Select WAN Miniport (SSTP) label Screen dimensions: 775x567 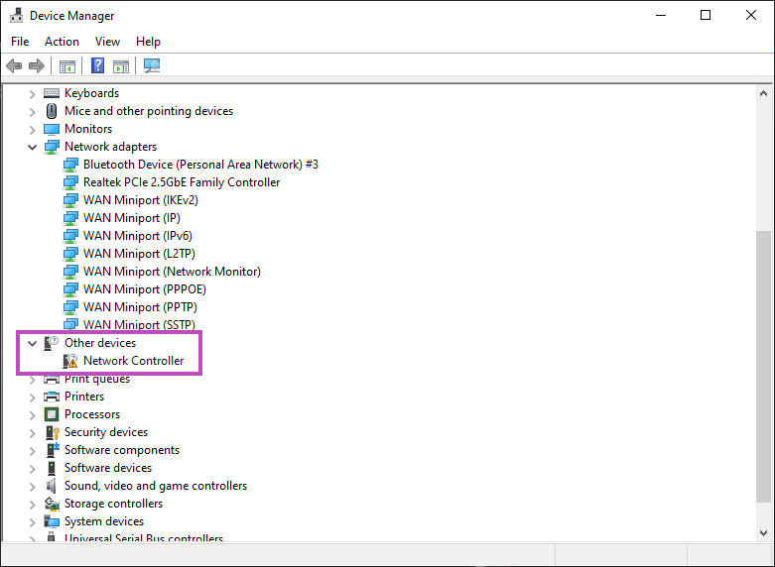[139, 324]
